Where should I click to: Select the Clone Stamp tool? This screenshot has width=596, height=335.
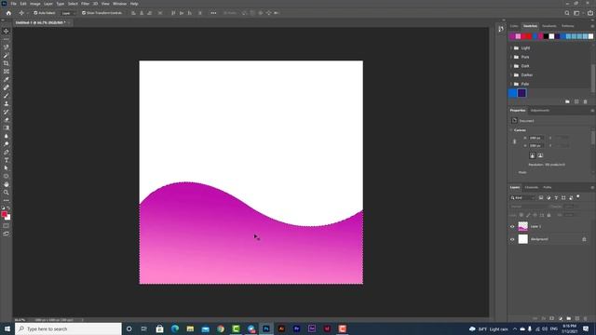tap(7, 103)
